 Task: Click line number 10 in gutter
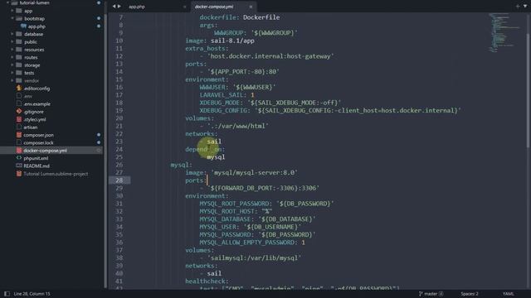coord(119,41)
